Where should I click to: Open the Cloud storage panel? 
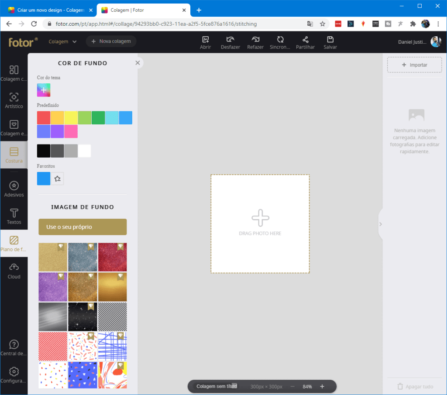(x=14, y=271)
